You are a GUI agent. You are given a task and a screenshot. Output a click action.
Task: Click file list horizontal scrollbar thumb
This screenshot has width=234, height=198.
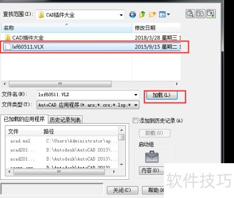pyautogui.click(x=60, y=84)
